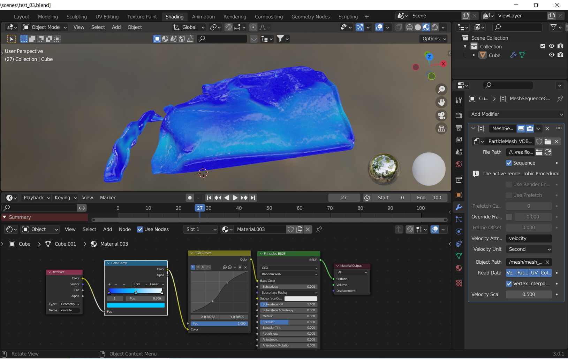Viewport: 568px width, 359px height.
Task: Open Add Modifier dropdown
Action: 516,114
